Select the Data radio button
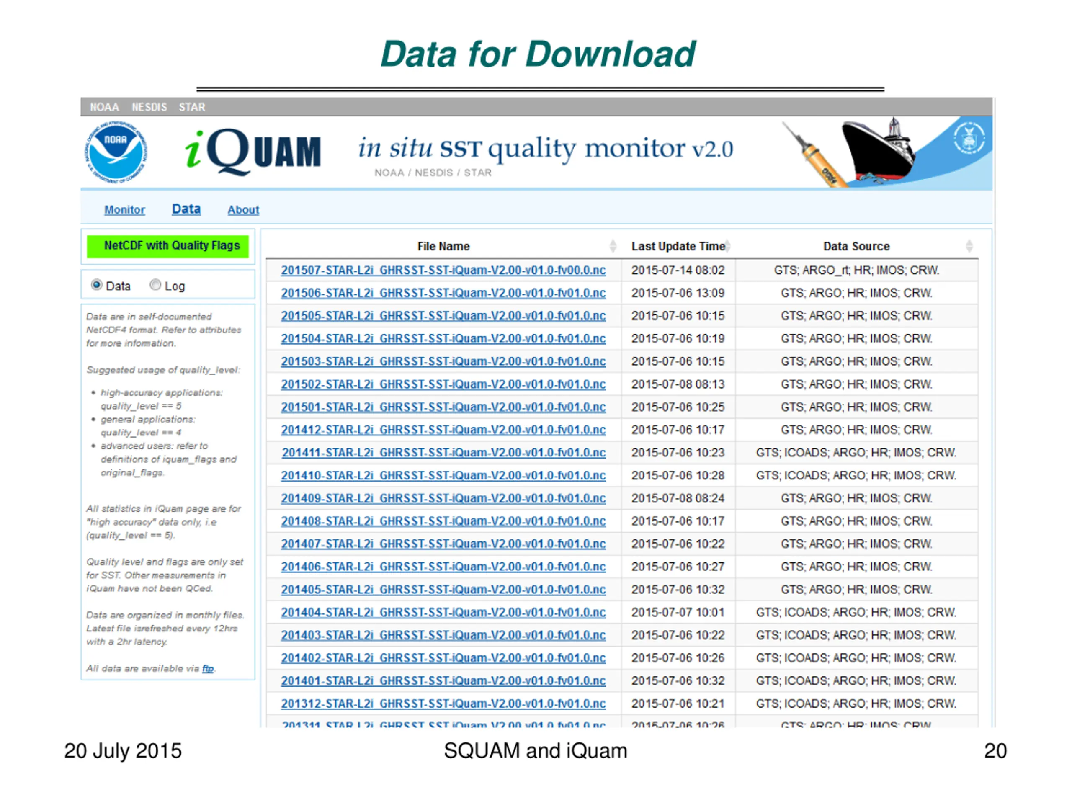 tap(96, 285)
